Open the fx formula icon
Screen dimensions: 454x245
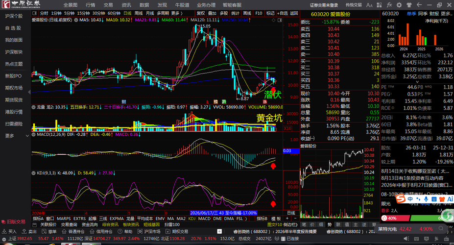389,5
